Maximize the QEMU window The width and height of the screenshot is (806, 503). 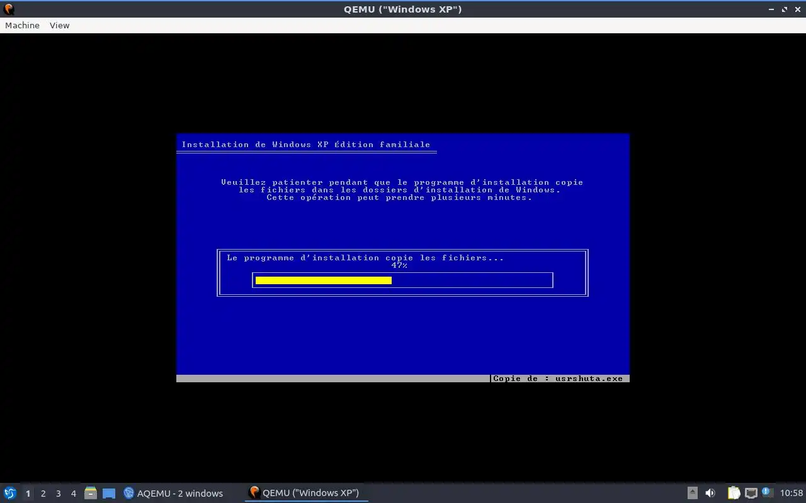click(785, 9)
